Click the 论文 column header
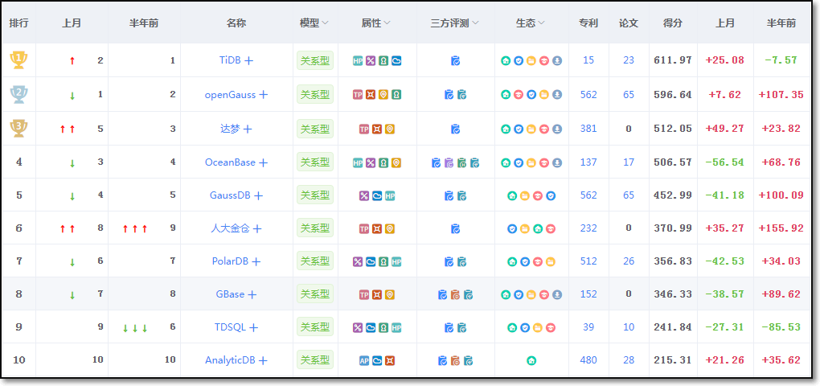The height and width of the screenshot is (386, 820). coord(629,23)
